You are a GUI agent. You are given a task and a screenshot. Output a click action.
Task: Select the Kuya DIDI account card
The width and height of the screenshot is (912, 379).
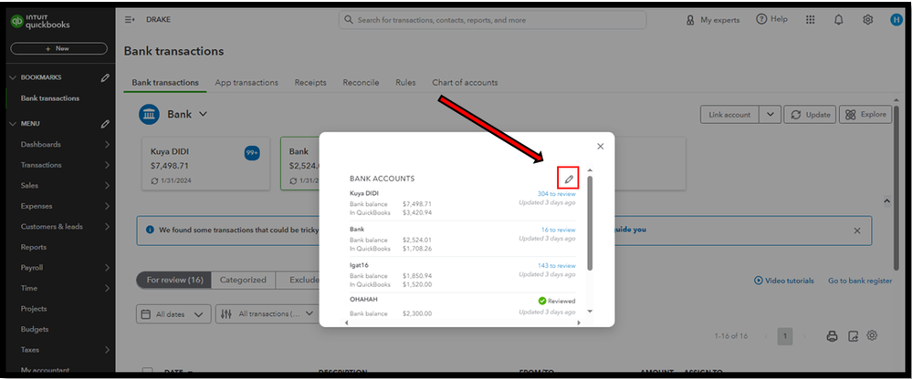206,164
